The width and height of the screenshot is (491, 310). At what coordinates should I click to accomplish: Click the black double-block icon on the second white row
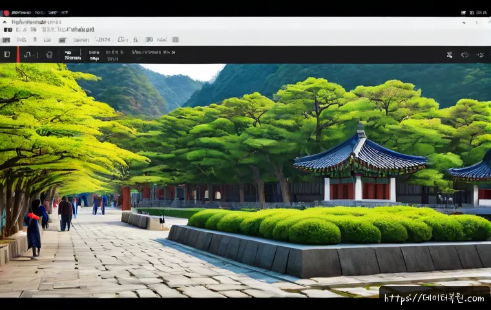coord(8,30)
